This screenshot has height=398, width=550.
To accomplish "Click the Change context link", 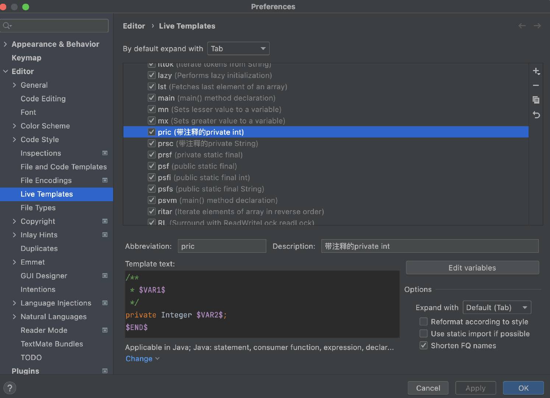I will (139, 359).
